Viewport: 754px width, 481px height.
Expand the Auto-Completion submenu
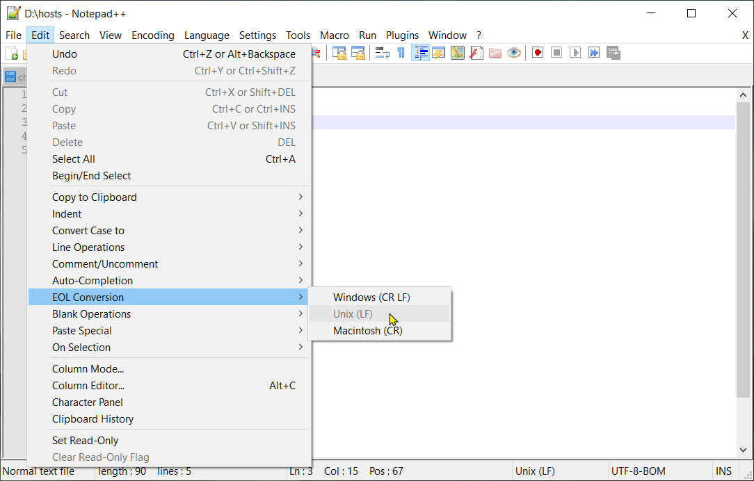(x=169, y=281)
